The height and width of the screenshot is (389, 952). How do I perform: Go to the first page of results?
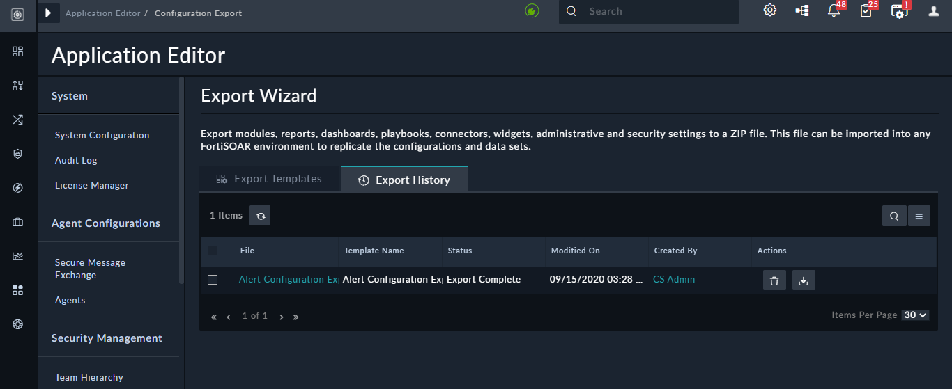coord(214,317)
